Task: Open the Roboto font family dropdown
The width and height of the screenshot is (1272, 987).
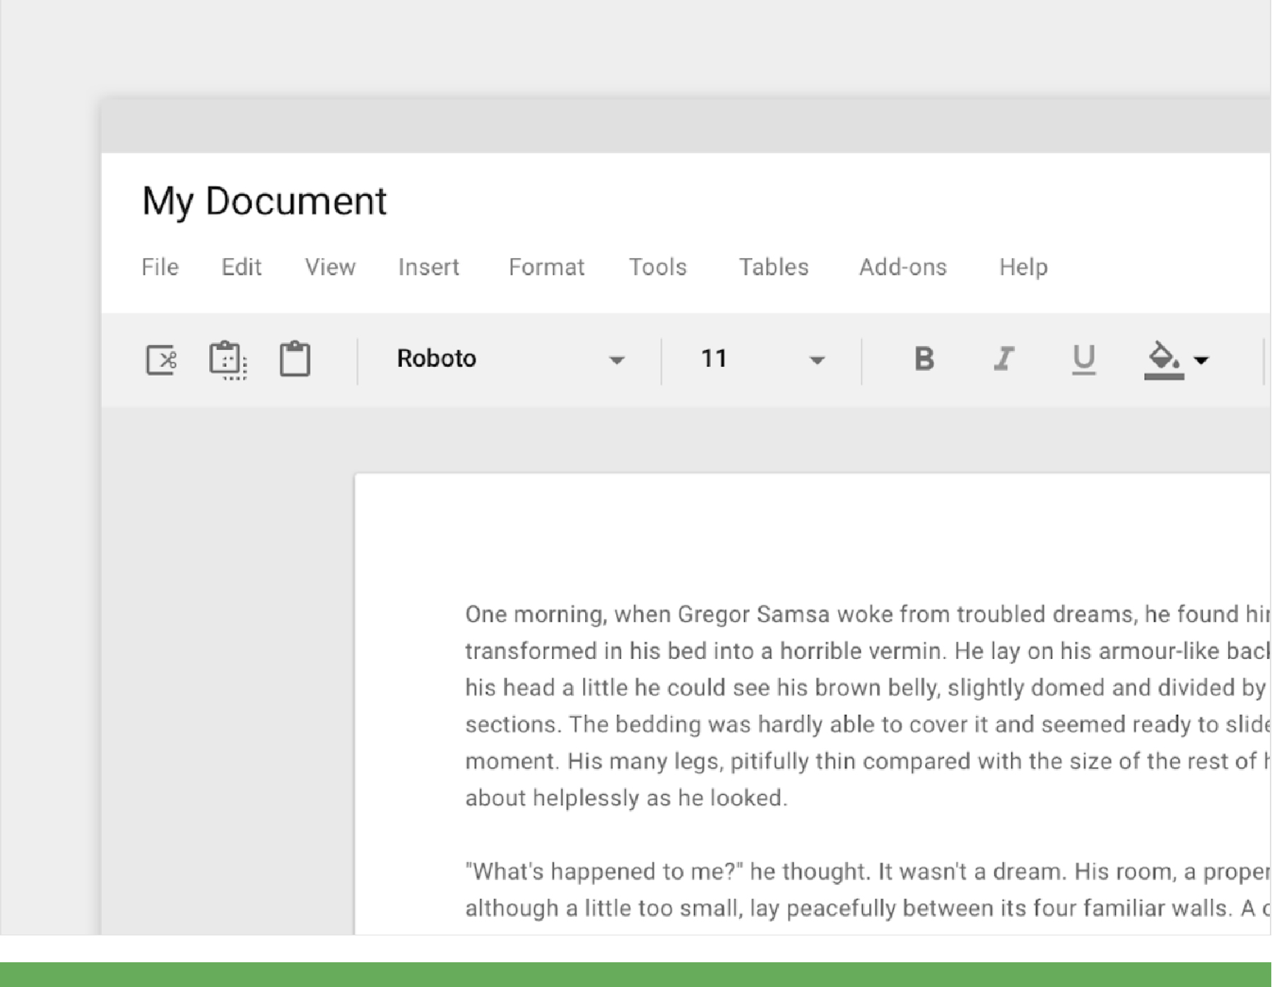Action: pos(510,359)
